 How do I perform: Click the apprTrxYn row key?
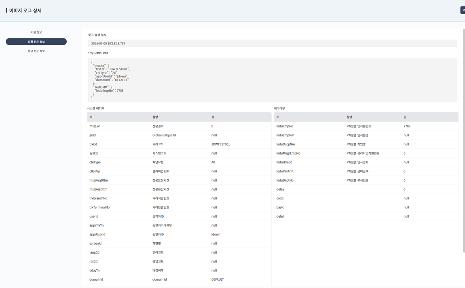96,225
